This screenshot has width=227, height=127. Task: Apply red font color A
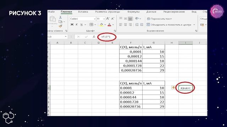110,25
